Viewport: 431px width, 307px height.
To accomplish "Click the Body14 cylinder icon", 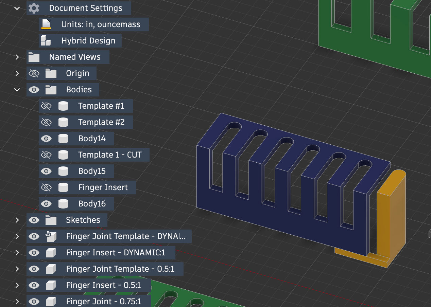I will 63,139.
